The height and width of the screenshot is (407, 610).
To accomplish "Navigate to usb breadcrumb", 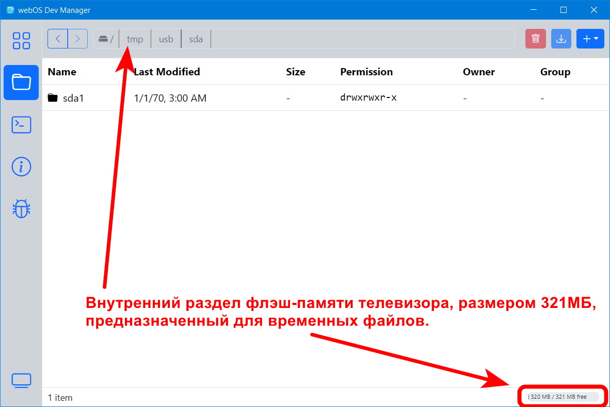I will (x=166, y=39).
